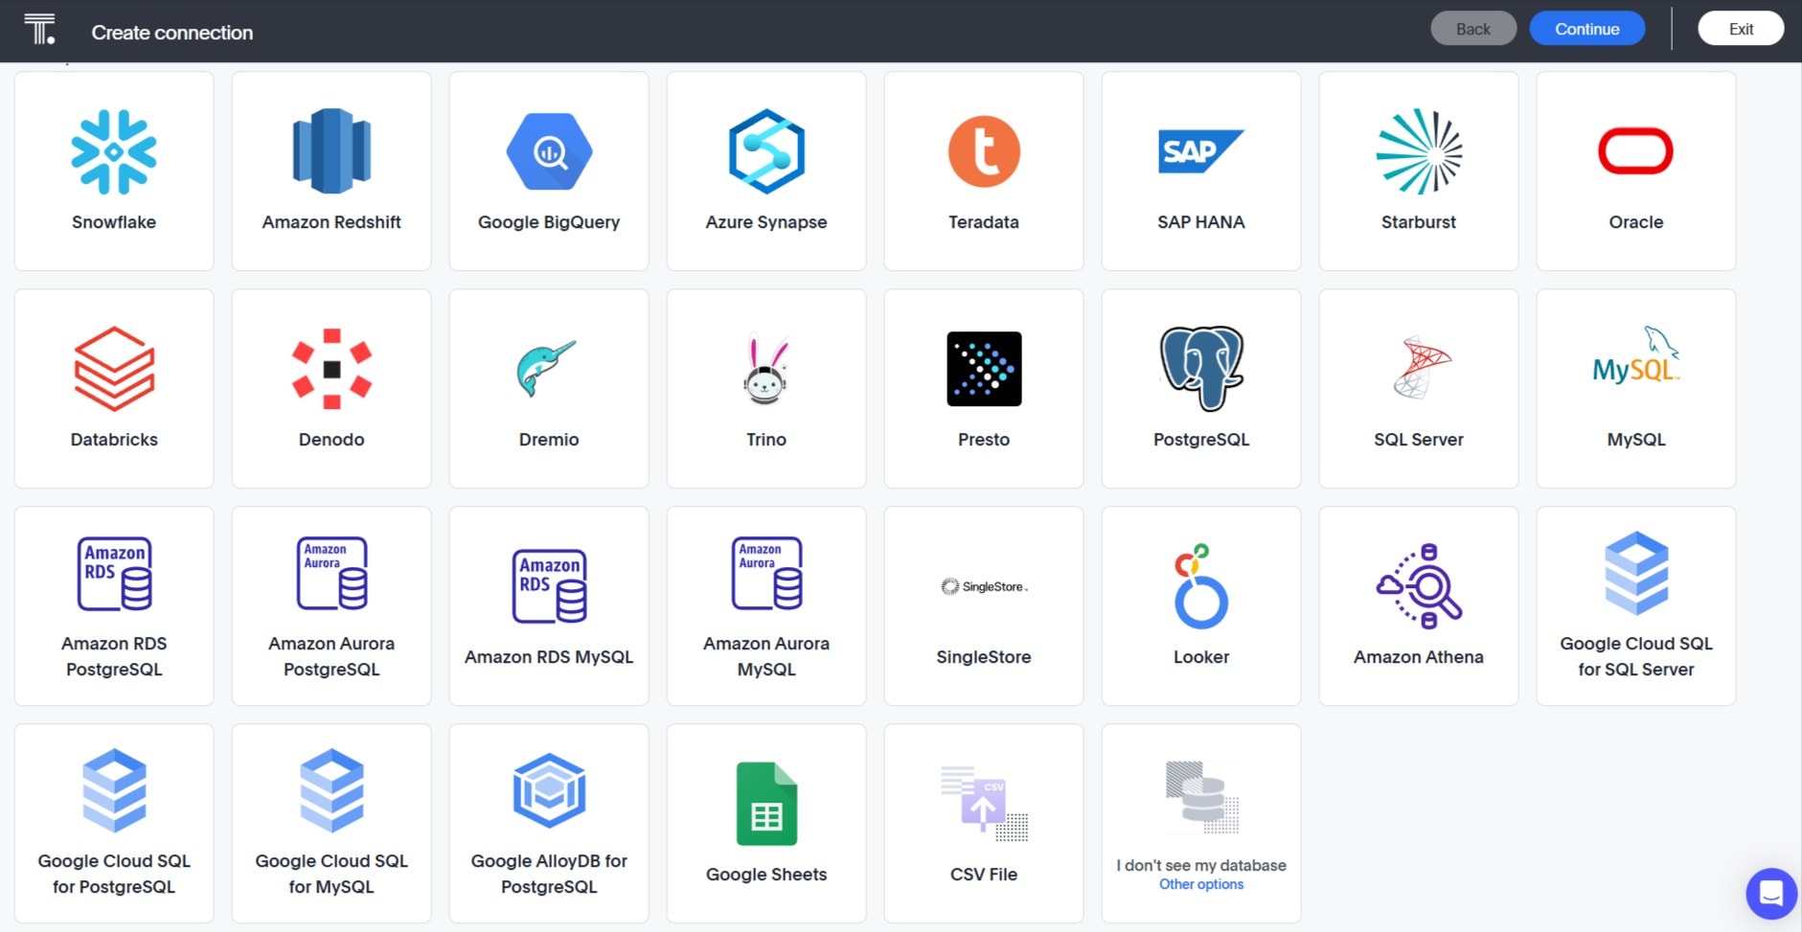Click the Teradata label
This screenshot has width=1802, height=932.
[984, 222]
